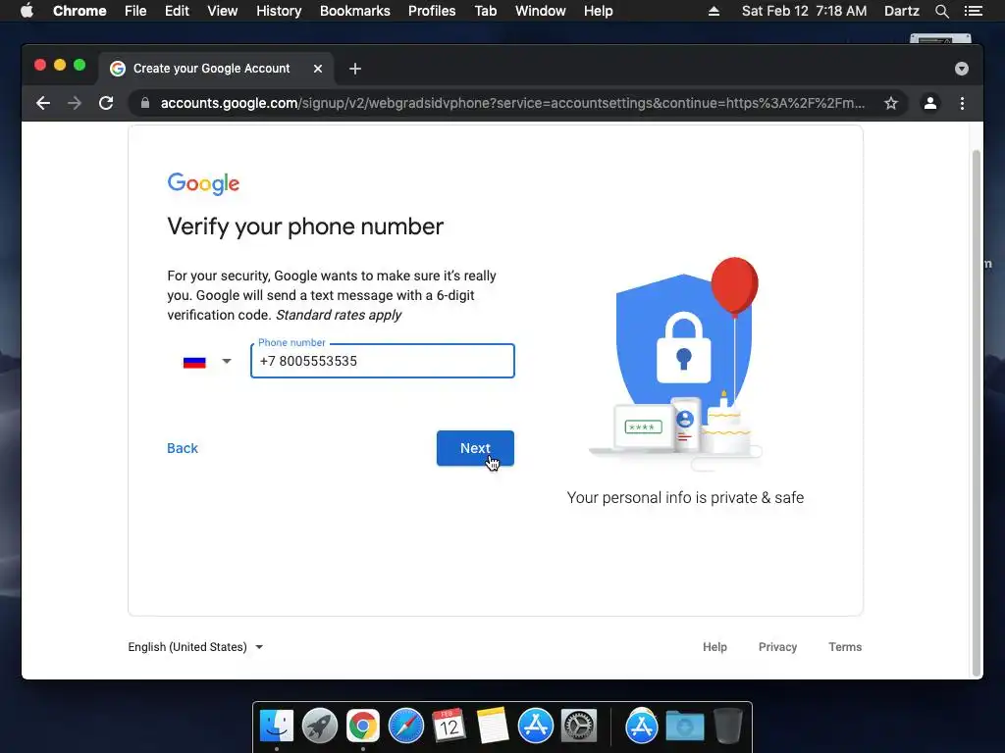Focus the Phone number input field
Image resolution: width=1005 pixels, height=753 pixels.
[383, 361]
